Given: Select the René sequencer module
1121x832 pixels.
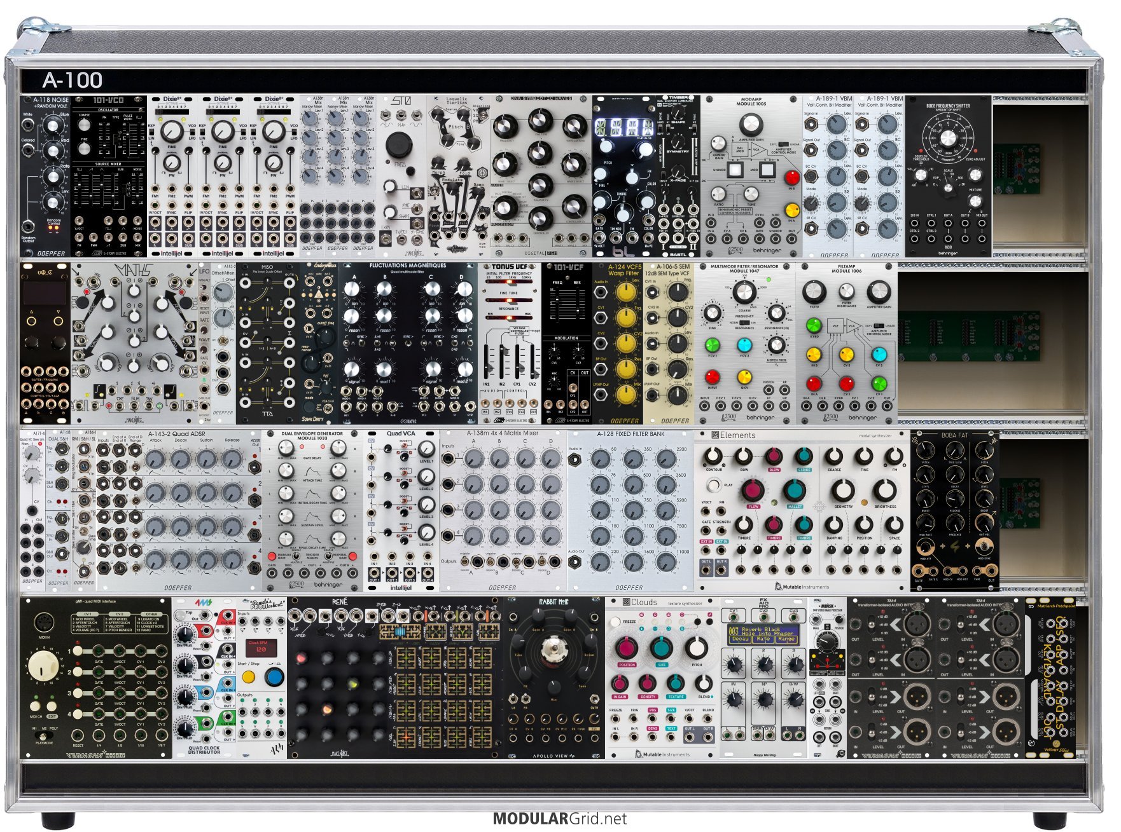Looking at the screenshot, I should click(x=395, y=678).
